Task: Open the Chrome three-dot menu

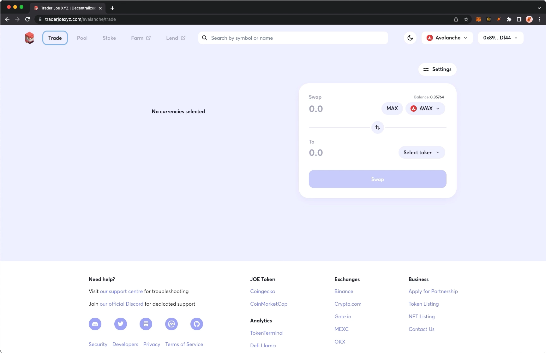Action: click(x=539, y=19)
